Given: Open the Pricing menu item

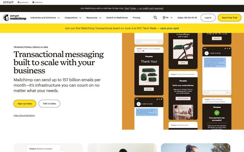Looking at the screenshot, I should click(136, 18).
